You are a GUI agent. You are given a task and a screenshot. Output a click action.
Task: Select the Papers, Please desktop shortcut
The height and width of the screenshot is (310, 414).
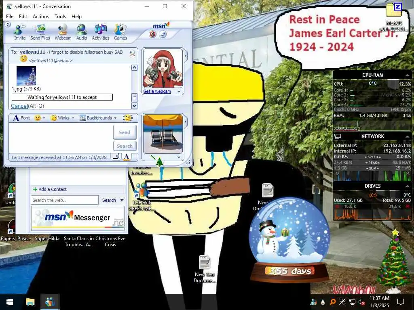click(15, 230)
